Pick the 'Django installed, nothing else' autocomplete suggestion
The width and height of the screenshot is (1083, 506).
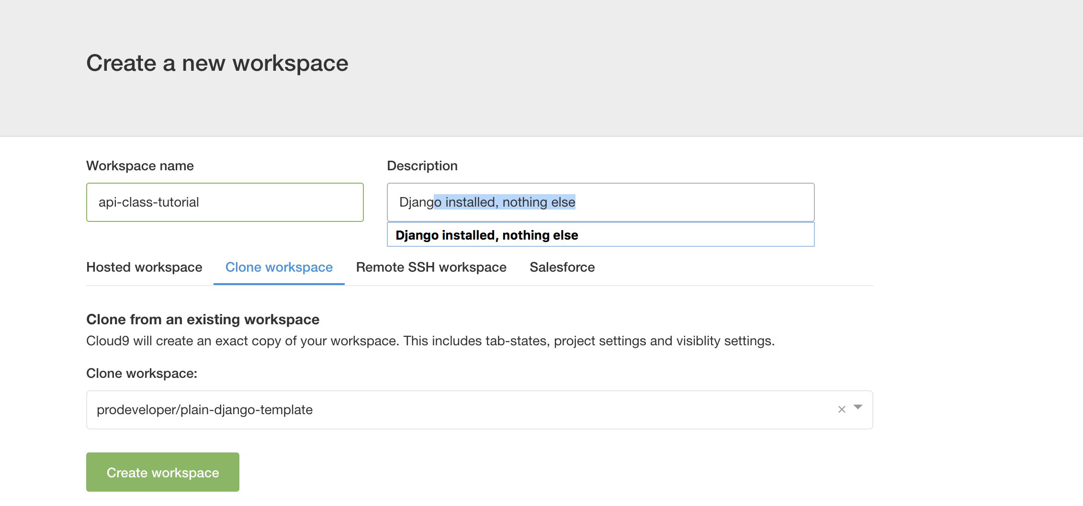coord(486,235)
